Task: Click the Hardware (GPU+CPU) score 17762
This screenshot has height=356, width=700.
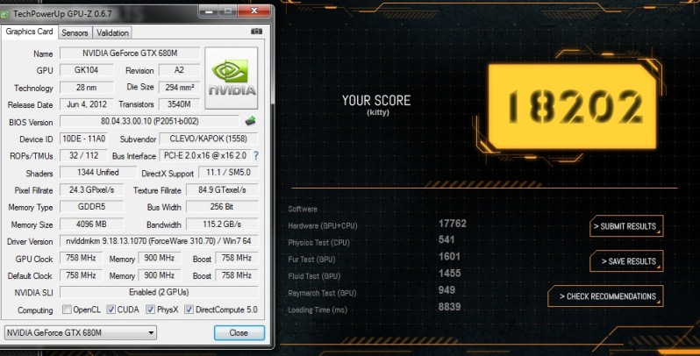Action: tap(453, 224)
